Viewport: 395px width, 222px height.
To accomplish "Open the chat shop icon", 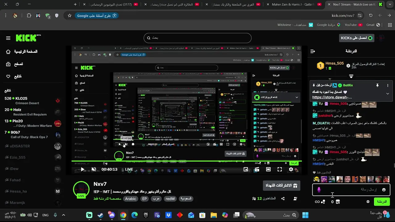I will click(x=338, y=202).
